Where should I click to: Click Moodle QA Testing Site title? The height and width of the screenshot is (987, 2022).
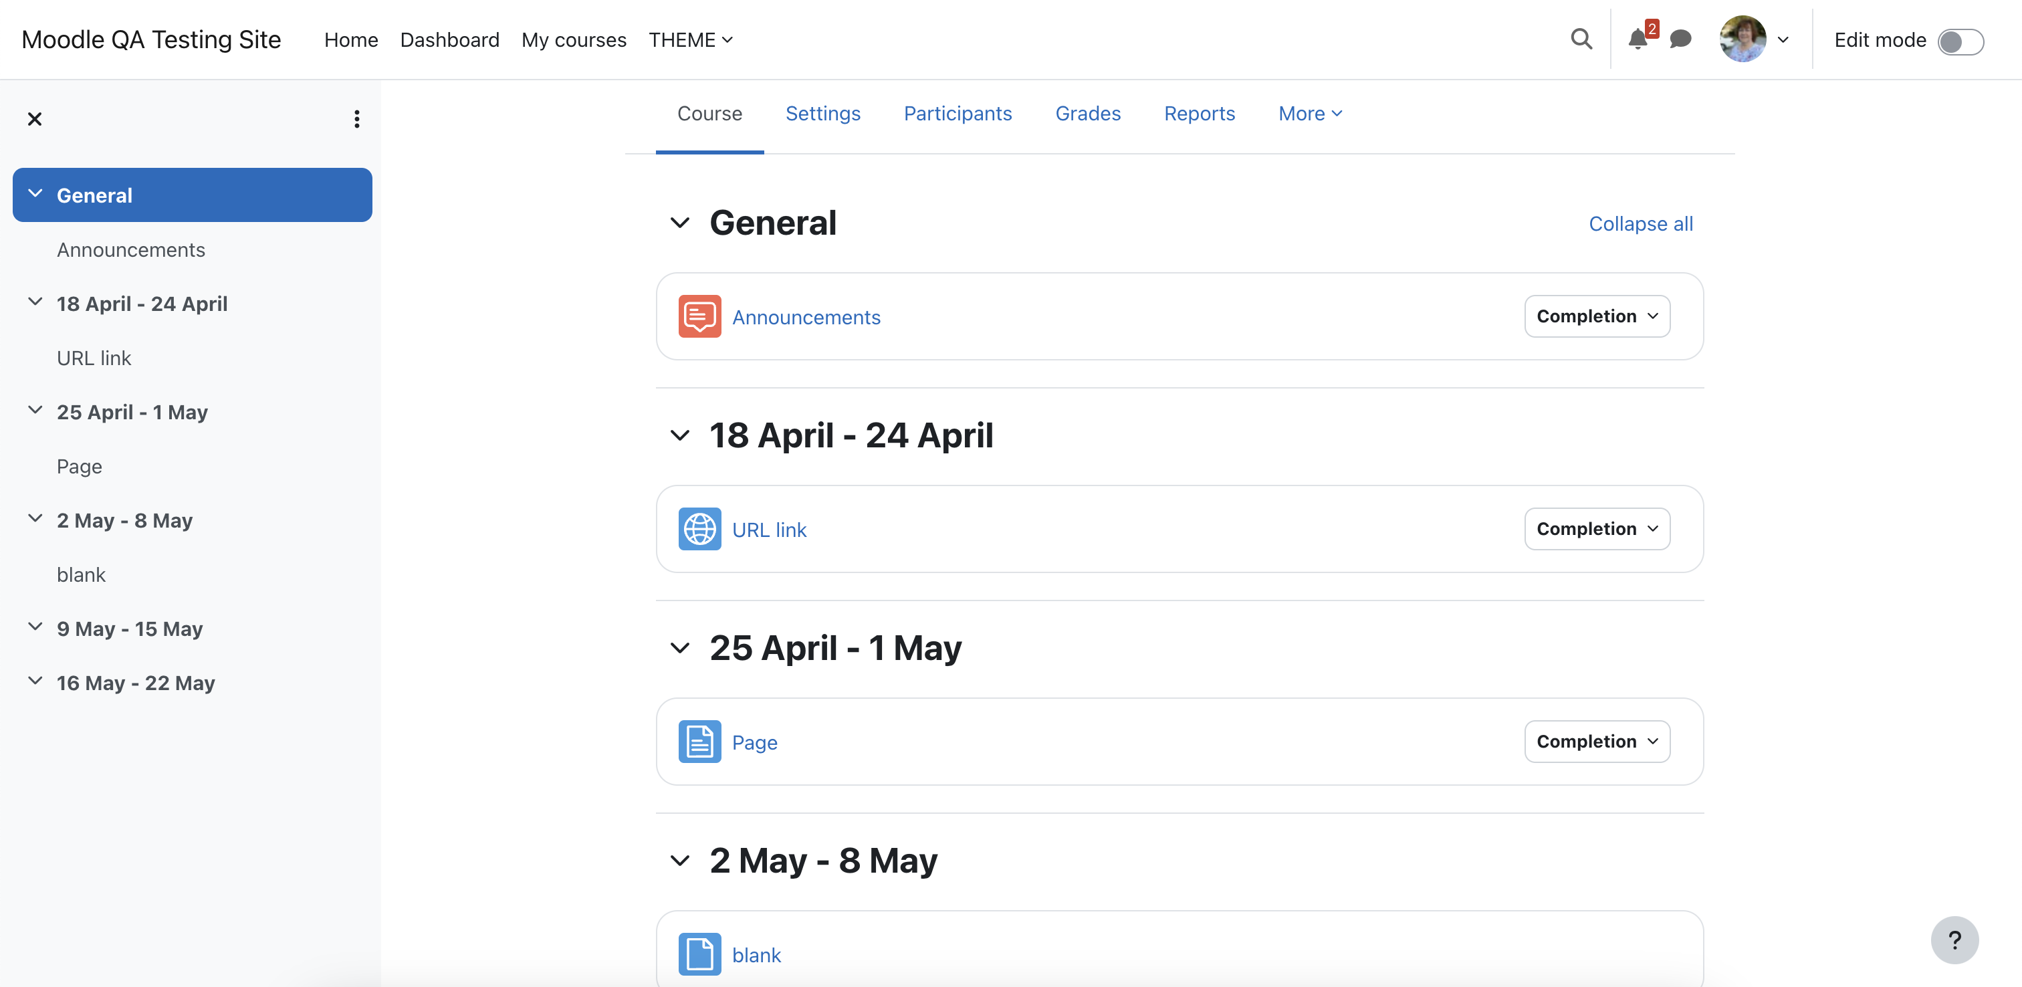pos(150,39)
